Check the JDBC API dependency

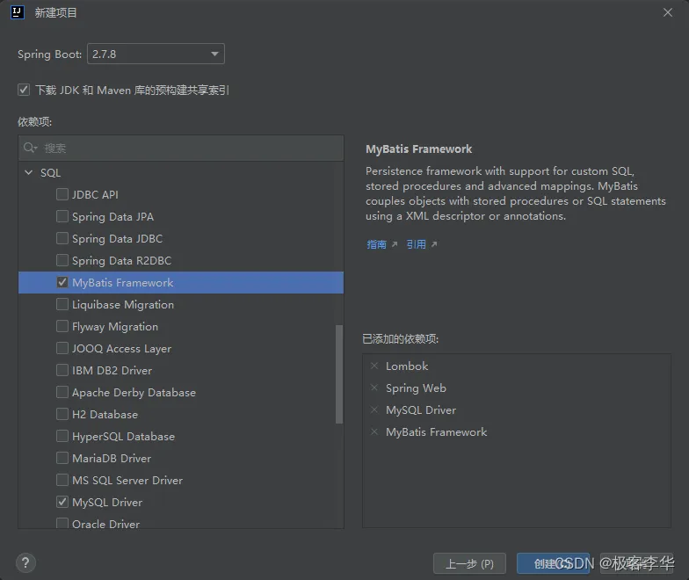(62, 194)
